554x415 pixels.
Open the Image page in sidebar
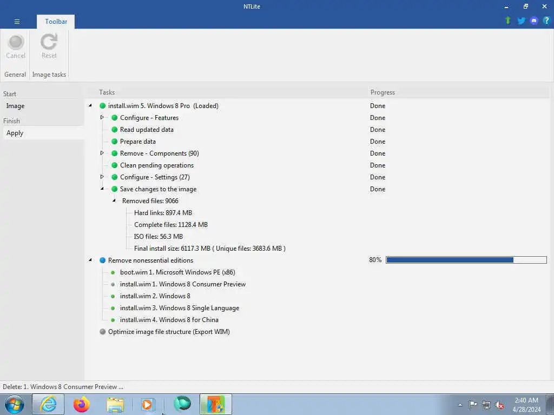tap(15, 106)
